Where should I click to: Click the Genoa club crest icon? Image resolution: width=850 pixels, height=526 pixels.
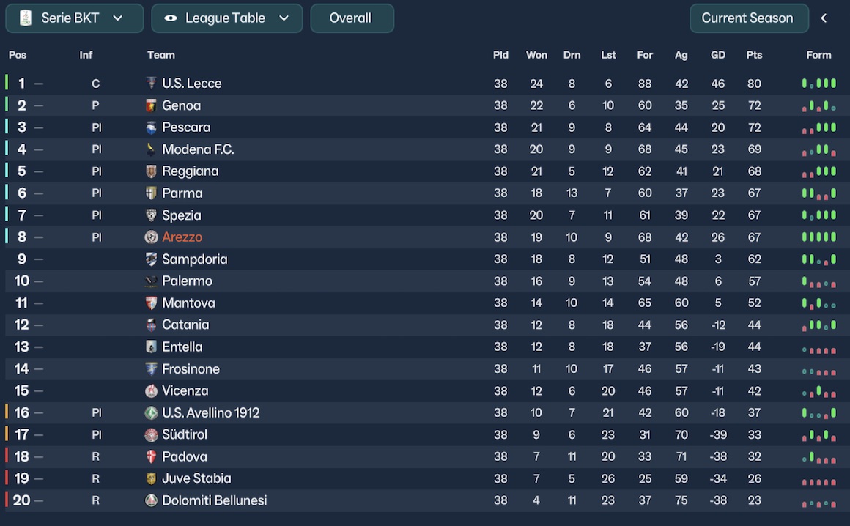[152, 105]
